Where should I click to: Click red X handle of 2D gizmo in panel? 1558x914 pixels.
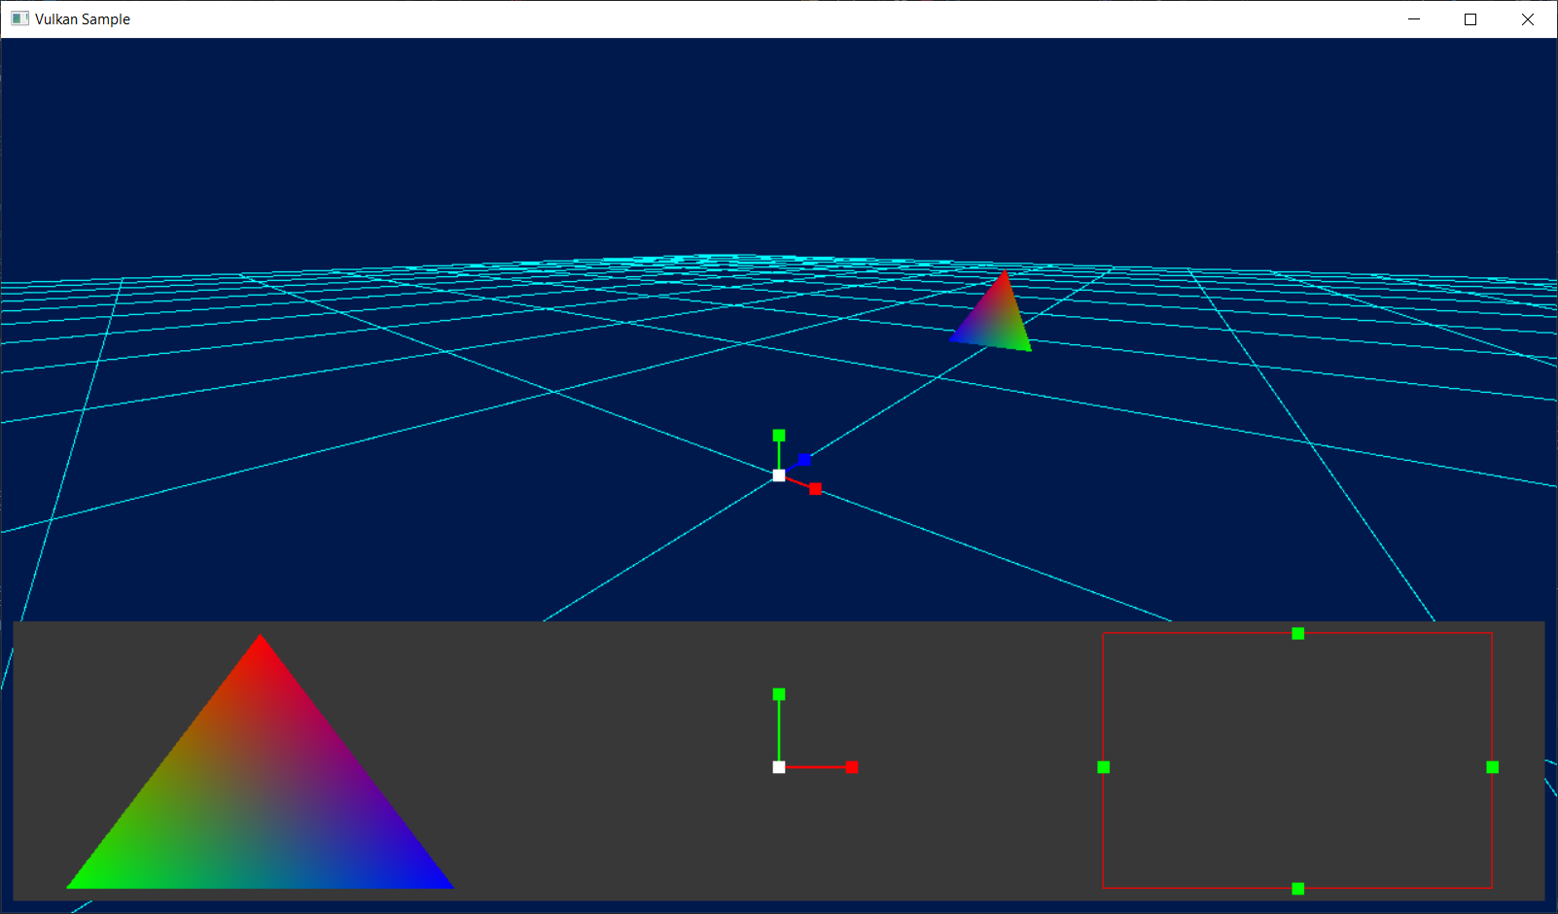tap(852, 767)
